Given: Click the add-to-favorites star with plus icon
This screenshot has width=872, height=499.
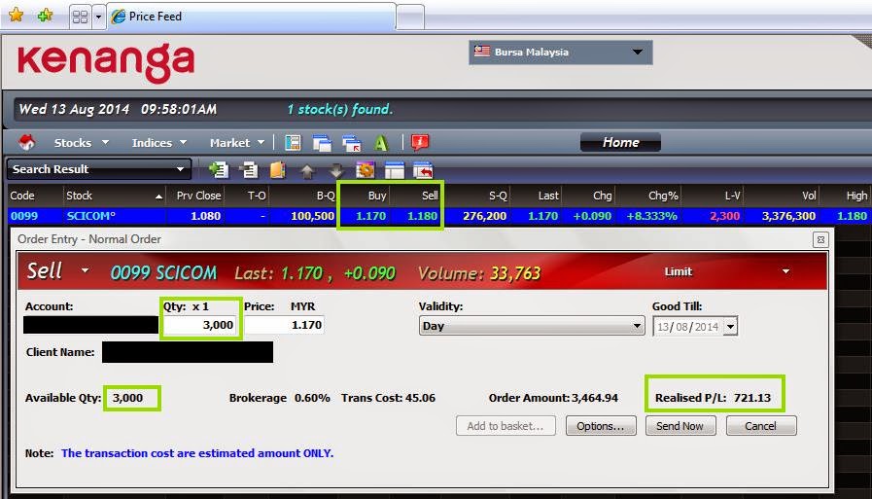Looking at the screenshot, I should tap(45, 15).
